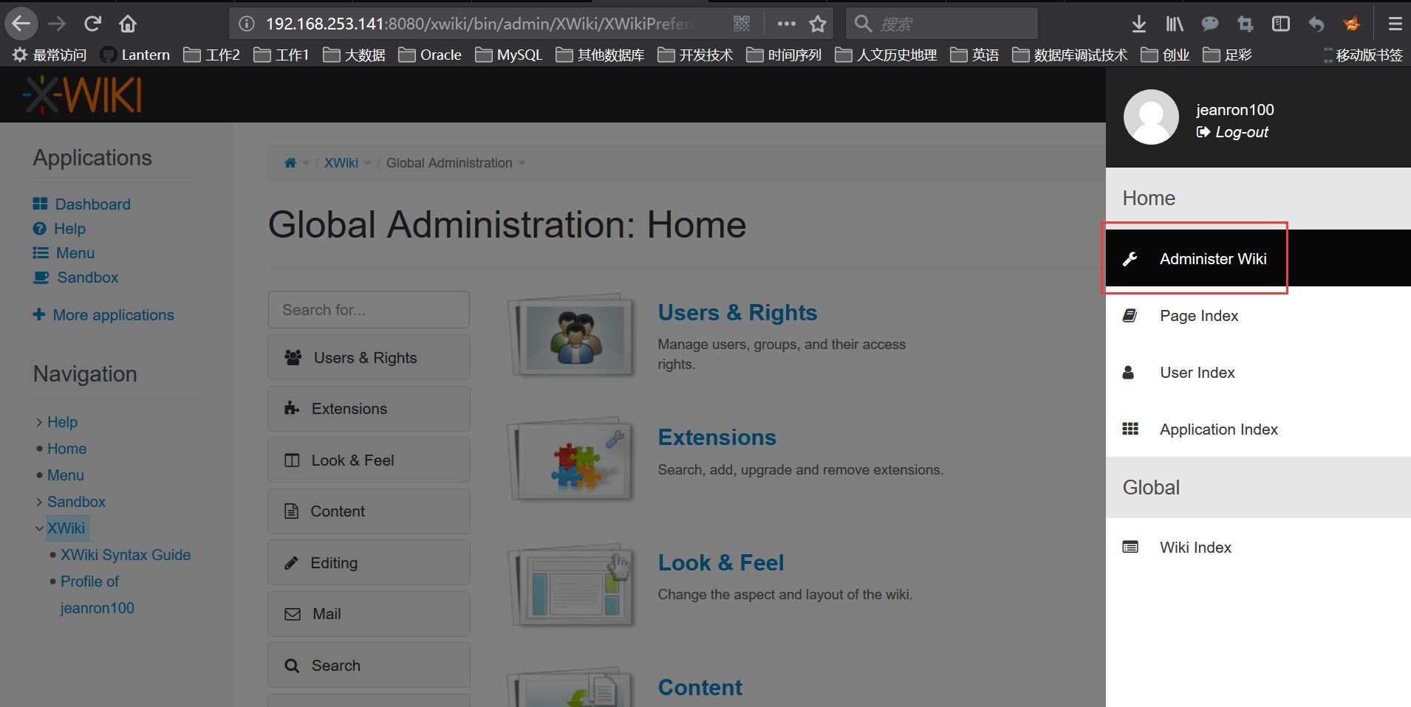Open Wiki Index in drawer

[1258, 548]
